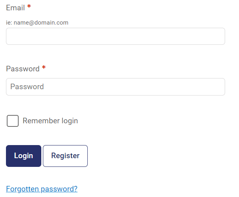Choose Register beside the Login button

(x=65, y=156)
